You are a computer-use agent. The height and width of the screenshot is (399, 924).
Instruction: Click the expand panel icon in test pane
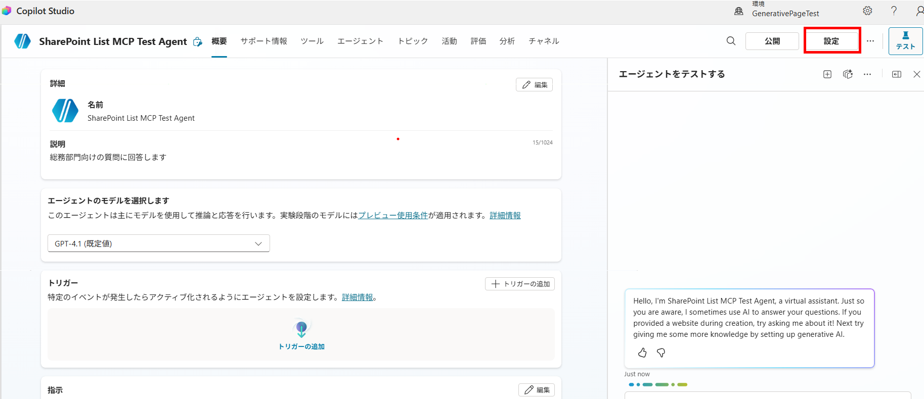[897, 74]
